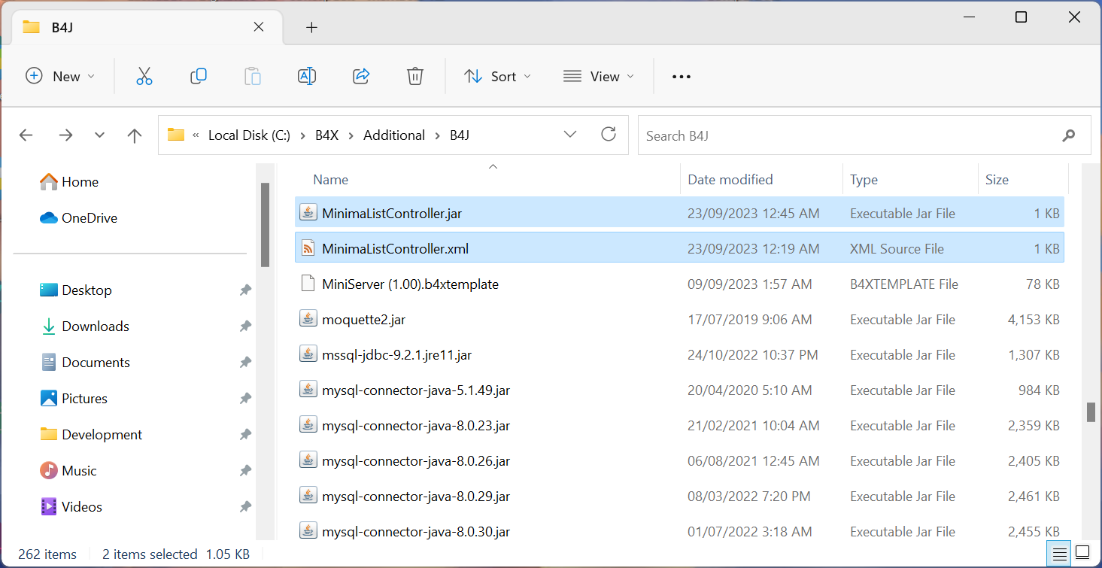This screenshot has height=568, width=1102.
Task: Open recent locations dropdown chevron
Action: pos(100,135)
